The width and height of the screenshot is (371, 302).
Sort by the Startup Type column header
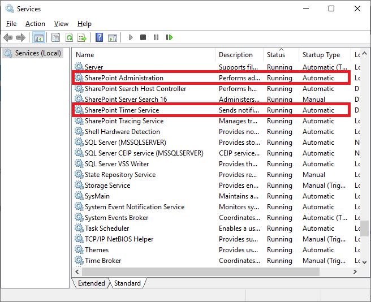(325, 55)
